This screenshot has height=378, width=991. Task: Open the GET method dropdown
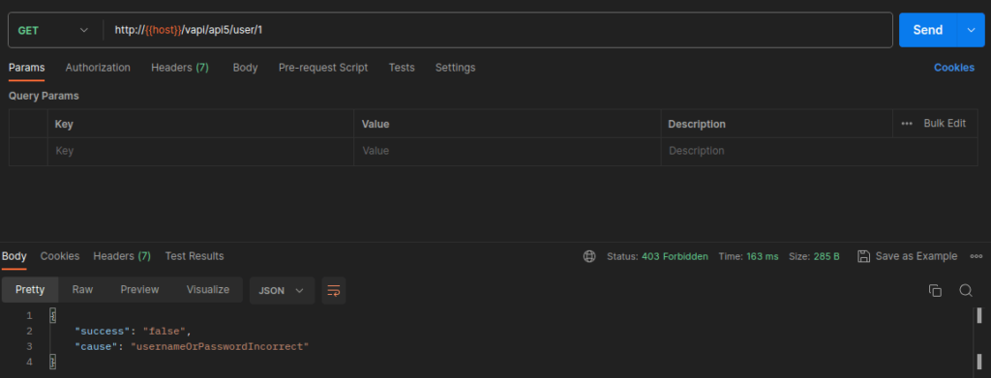coord(54,30)
